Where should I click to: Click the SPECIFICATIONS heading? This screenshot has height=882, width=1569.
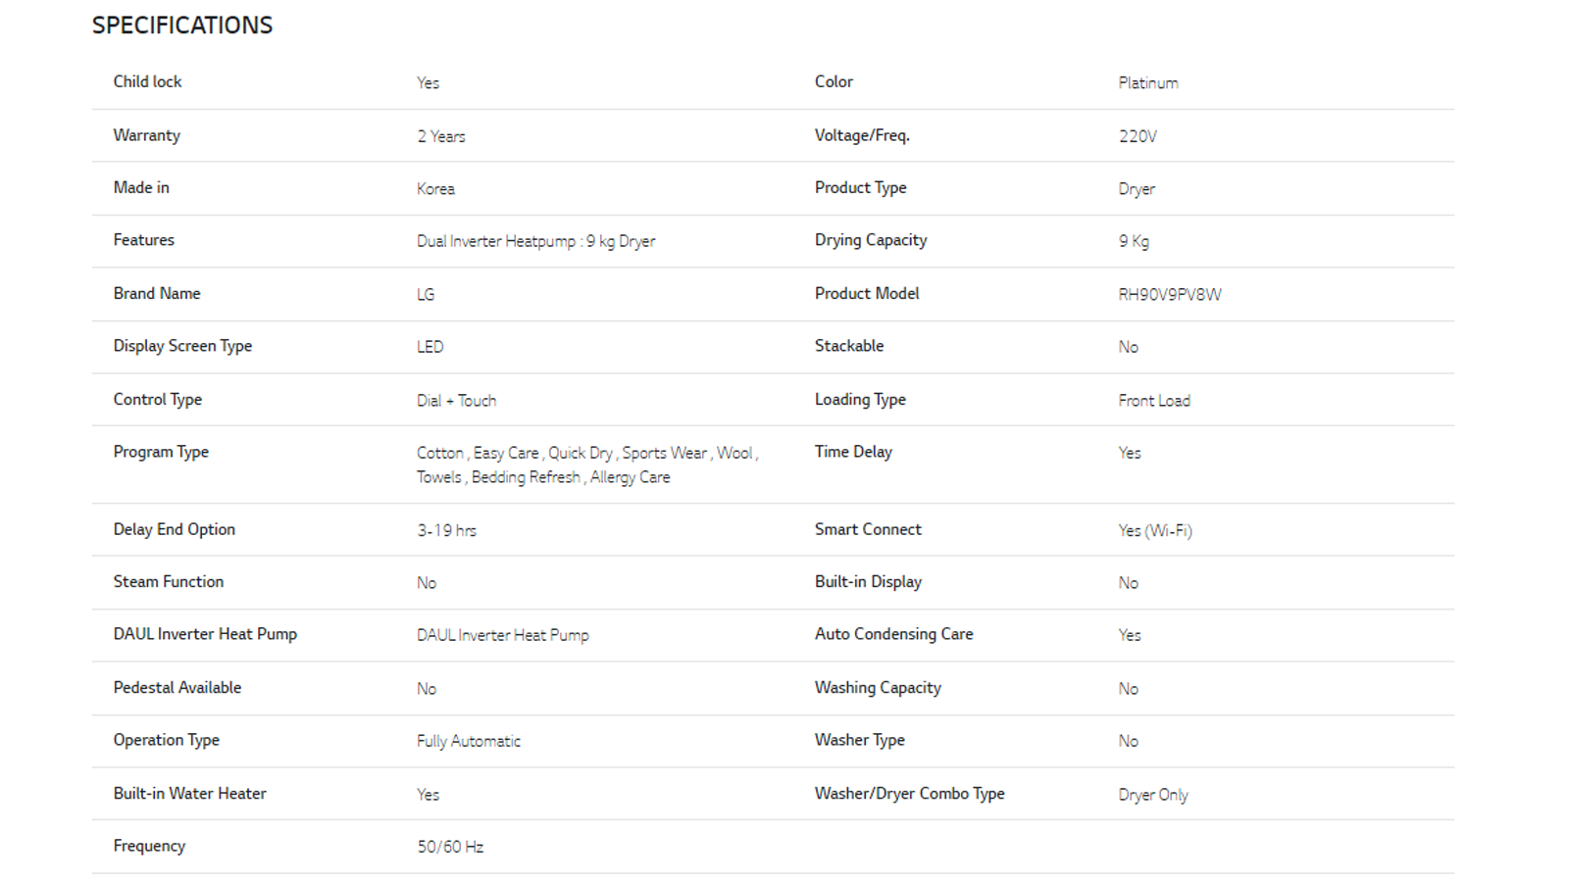[182, 25]
